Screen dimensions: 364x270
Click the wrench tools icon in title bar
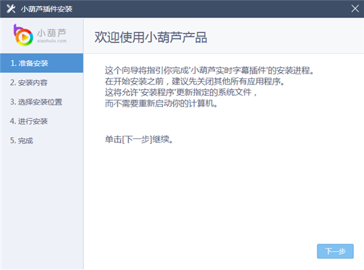pyautogui.click(x=11, y=9)
